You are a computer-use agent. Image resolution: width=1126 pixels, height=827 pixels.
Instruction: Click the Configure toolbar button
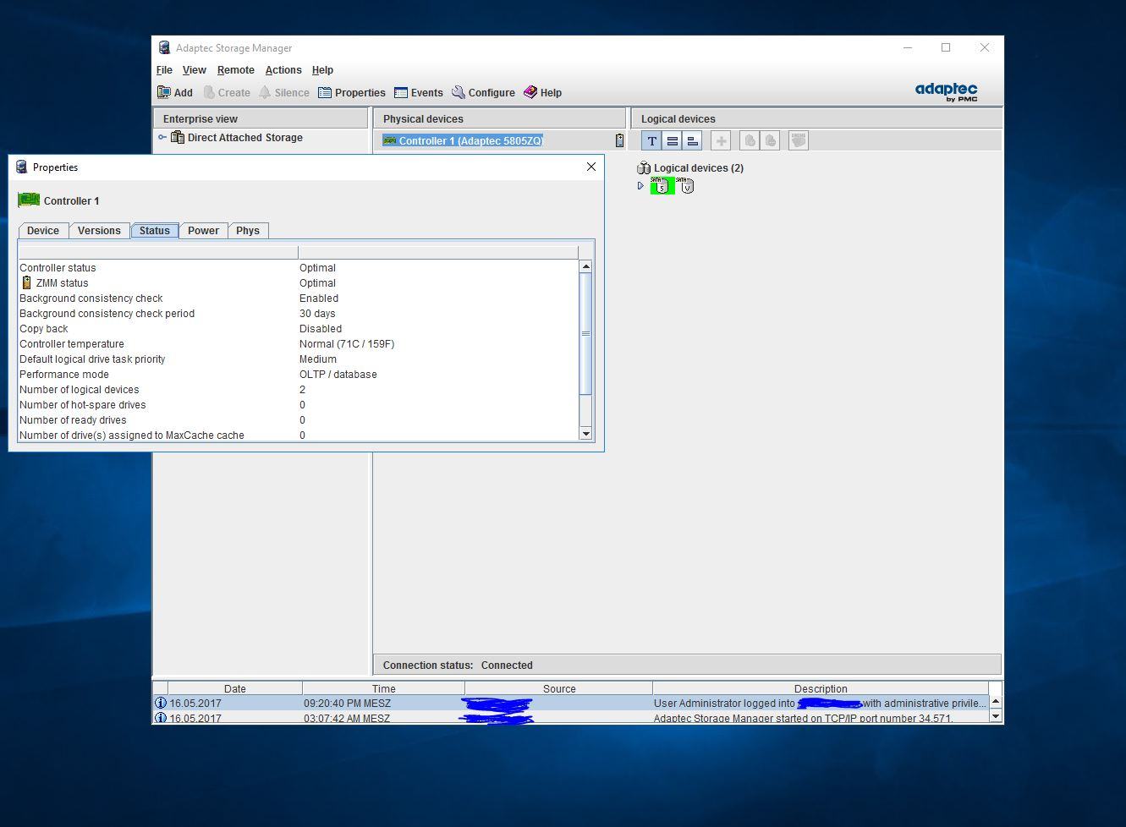483,93
